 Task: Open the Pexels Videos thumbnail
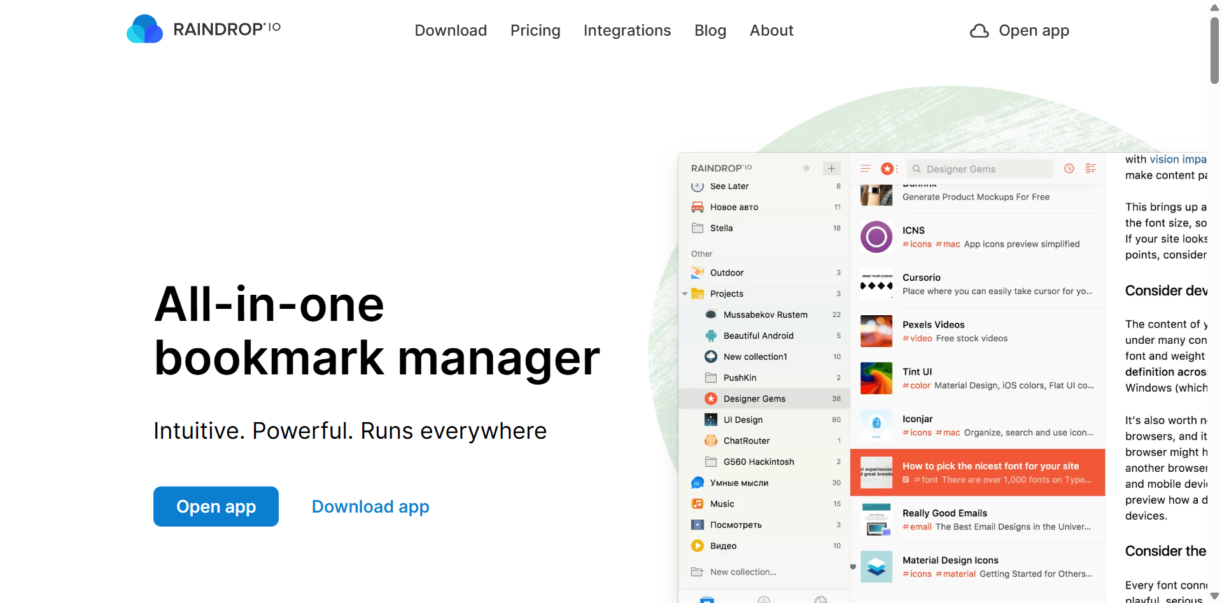click(876, 331)
